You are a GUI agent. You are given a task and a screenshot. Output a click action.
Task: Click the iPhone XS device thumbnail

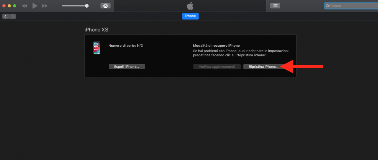97,48
